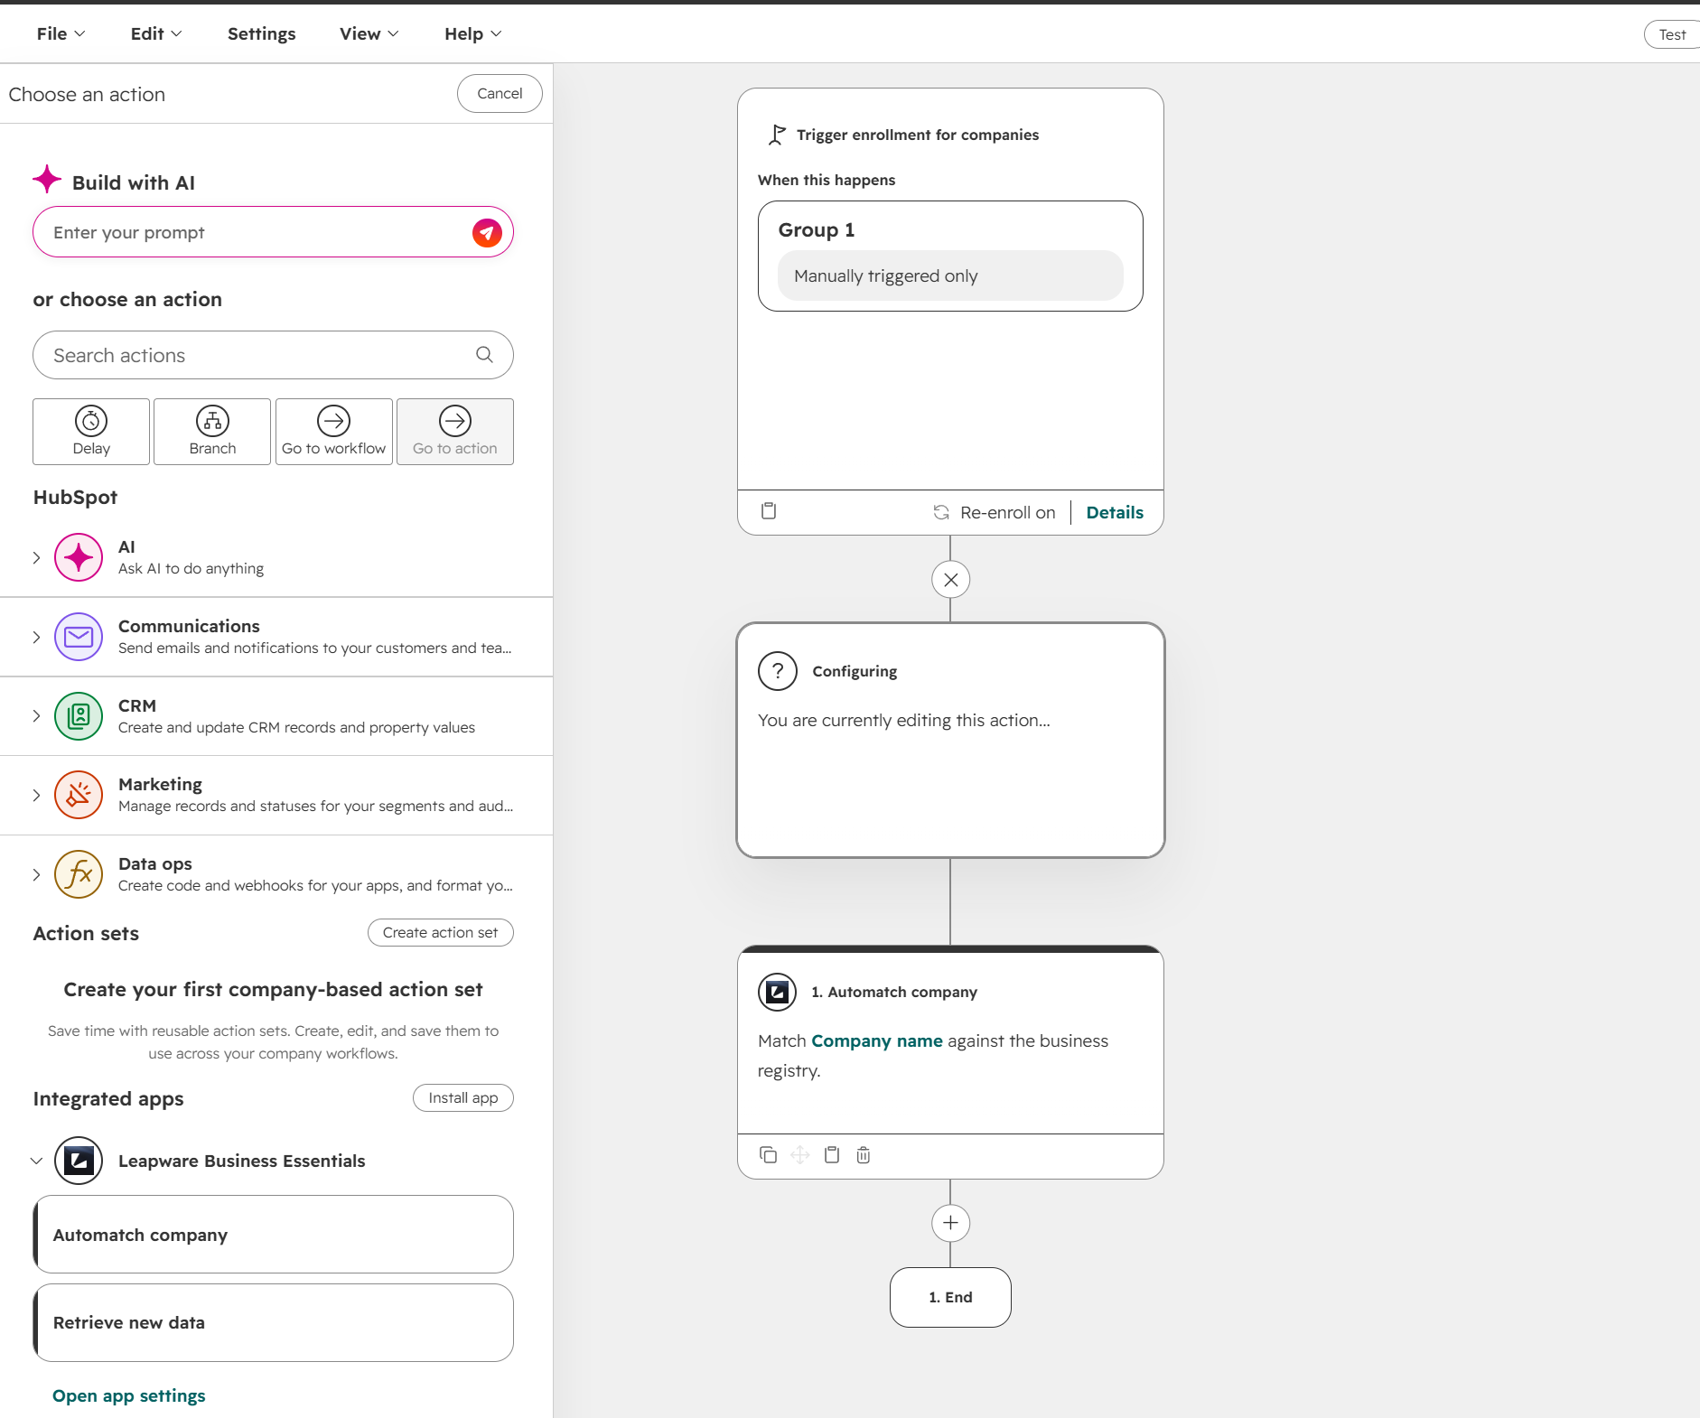The width and height of the screenshot is (1700, 1418).
Task: Choose the Go to action tile
Action: [x=455, y=432]
